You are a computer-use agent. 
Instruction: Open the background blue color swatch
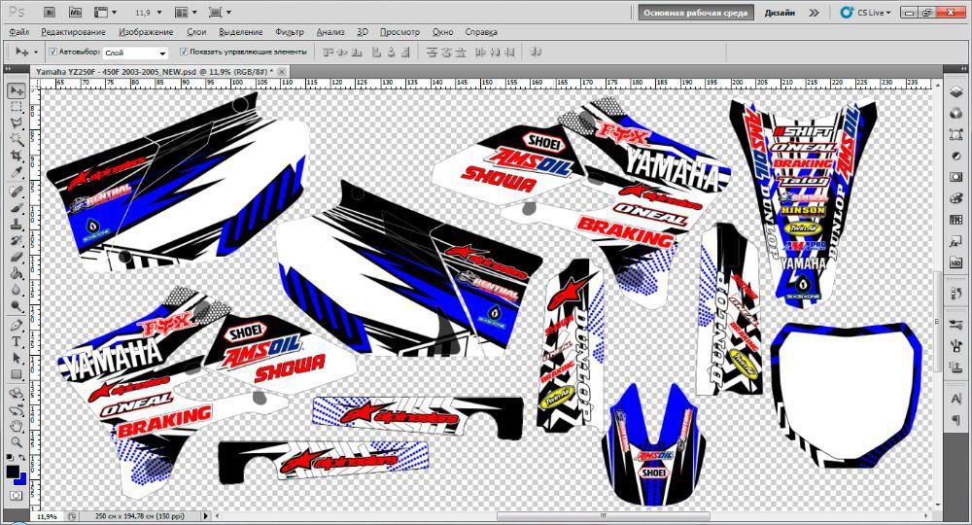(22, 479)
